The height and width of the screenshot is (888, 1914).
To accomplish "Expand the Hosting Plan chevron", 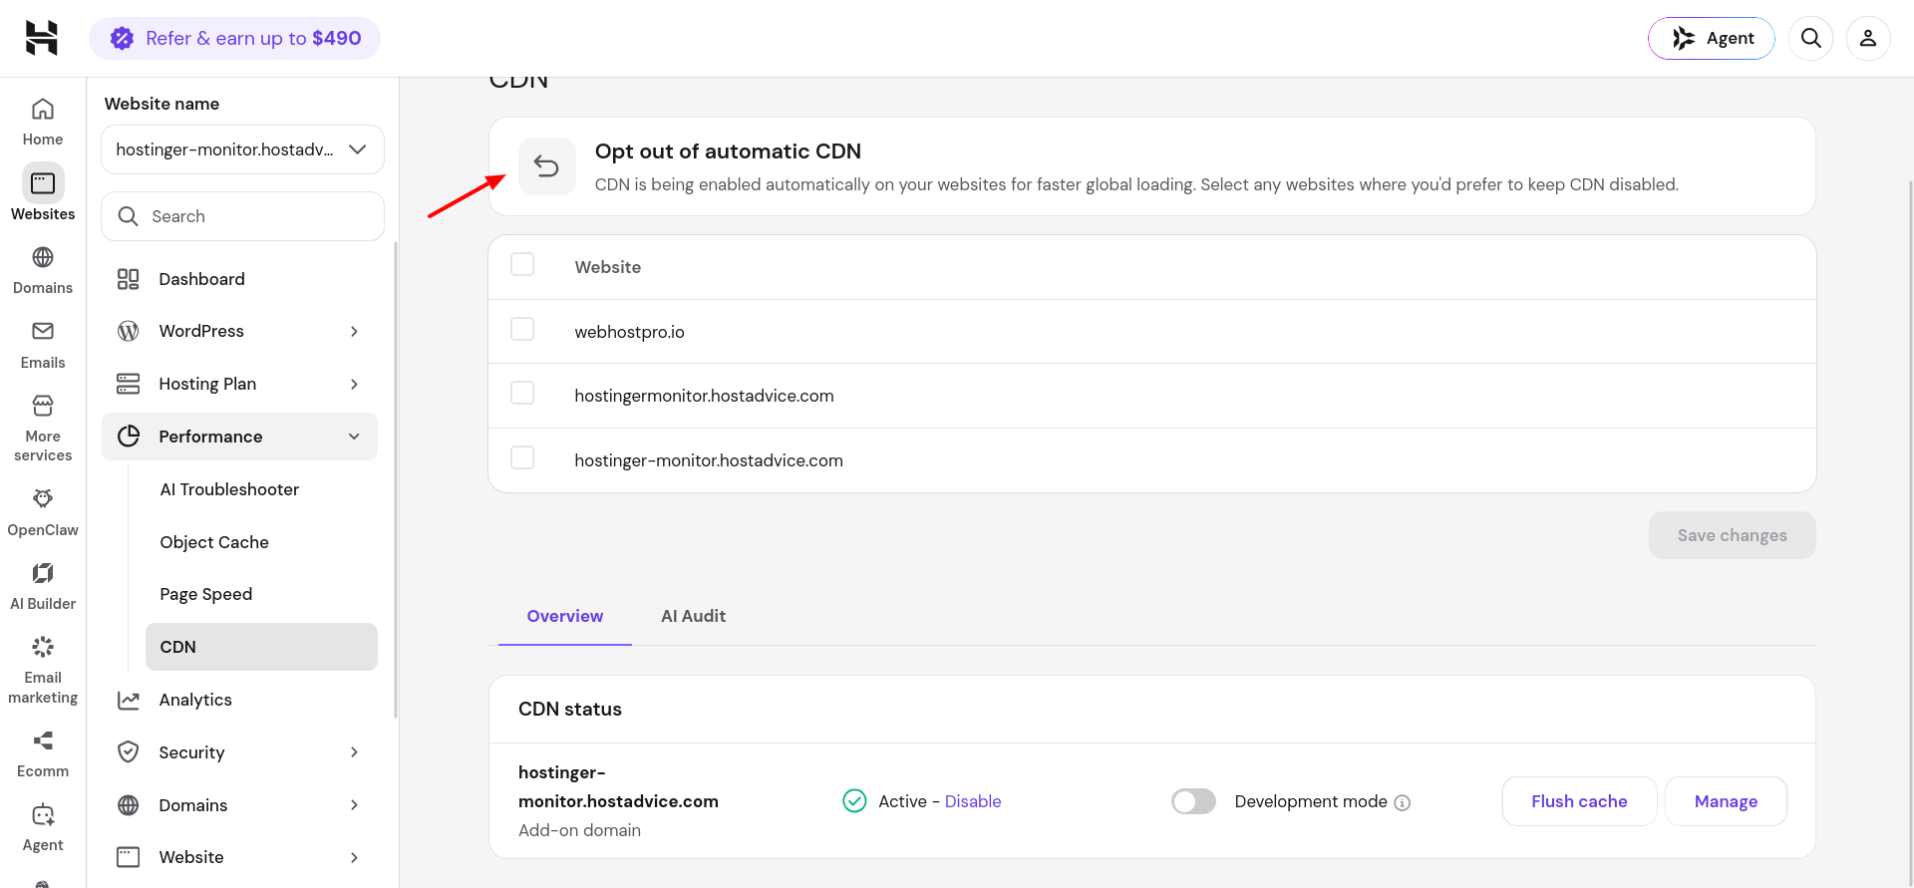I will (354, 384).
